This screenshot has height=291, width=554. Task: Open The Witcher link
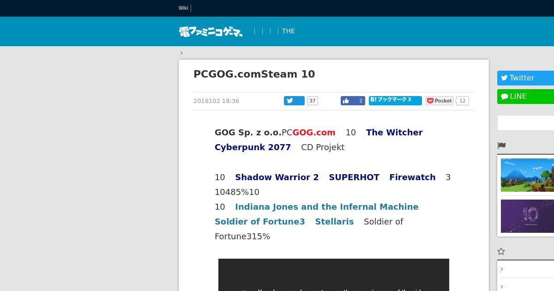click(x=394, y=133)
